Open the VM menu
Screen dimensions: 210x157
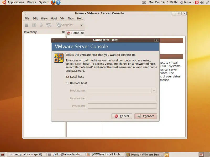62,19
